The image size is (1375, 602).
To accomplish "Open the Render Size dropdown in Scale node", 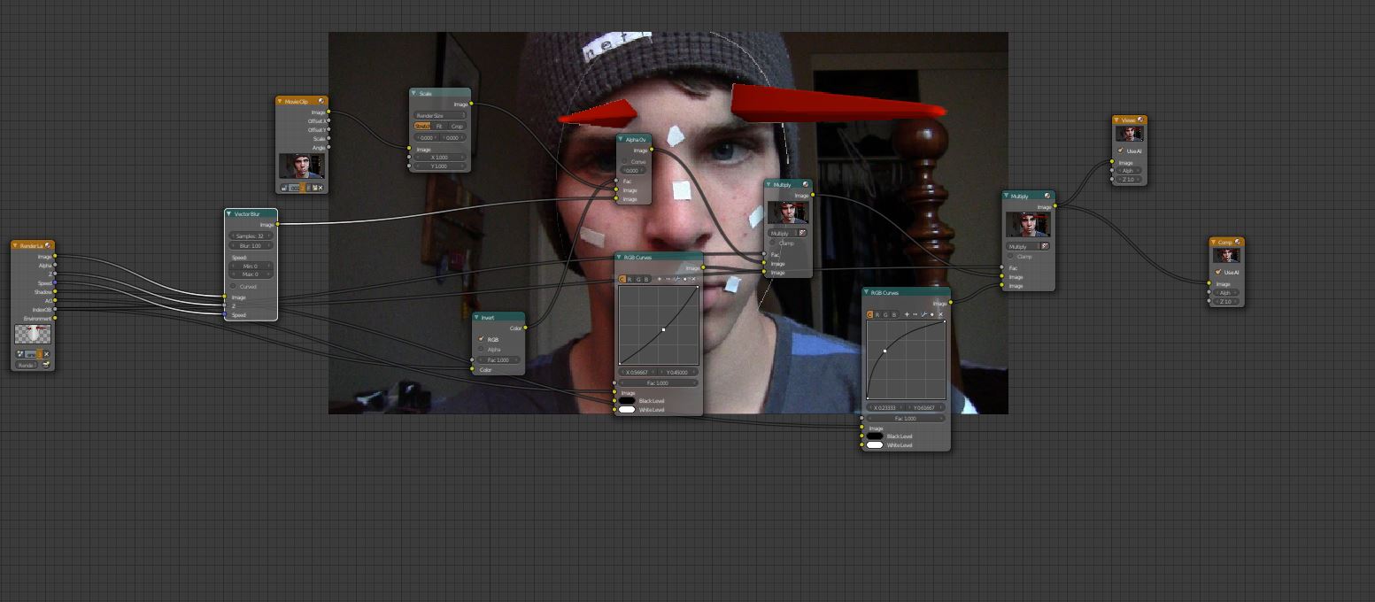I will (439, 115).
